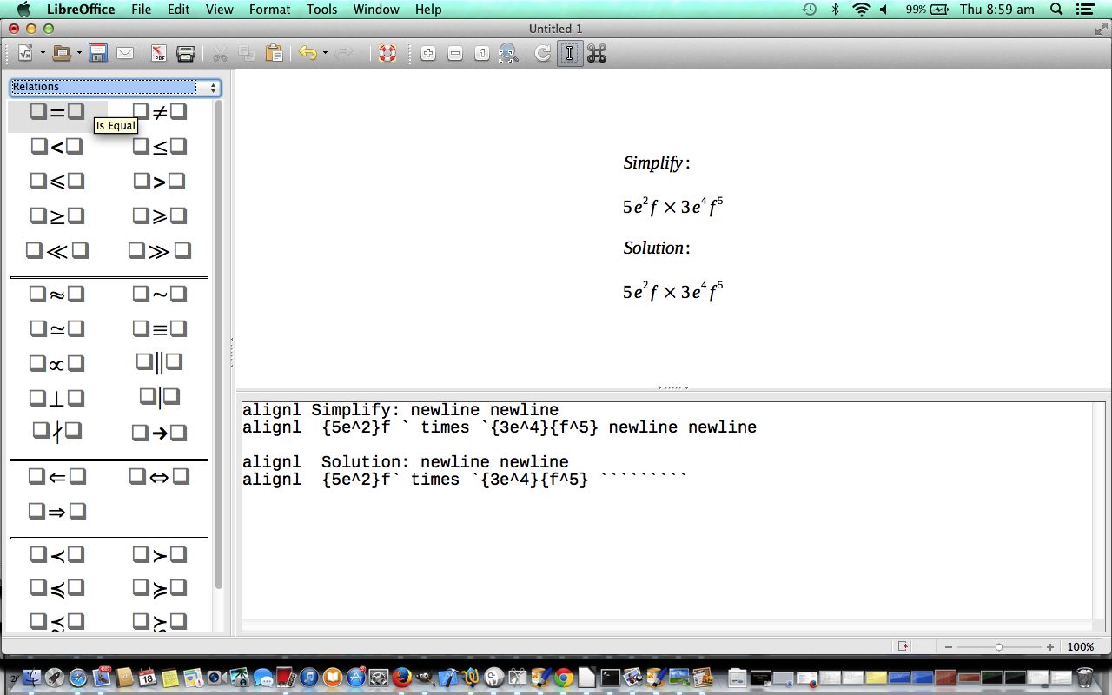
Task: Toggle the Formula Cursor button
Action: (570, 54)
